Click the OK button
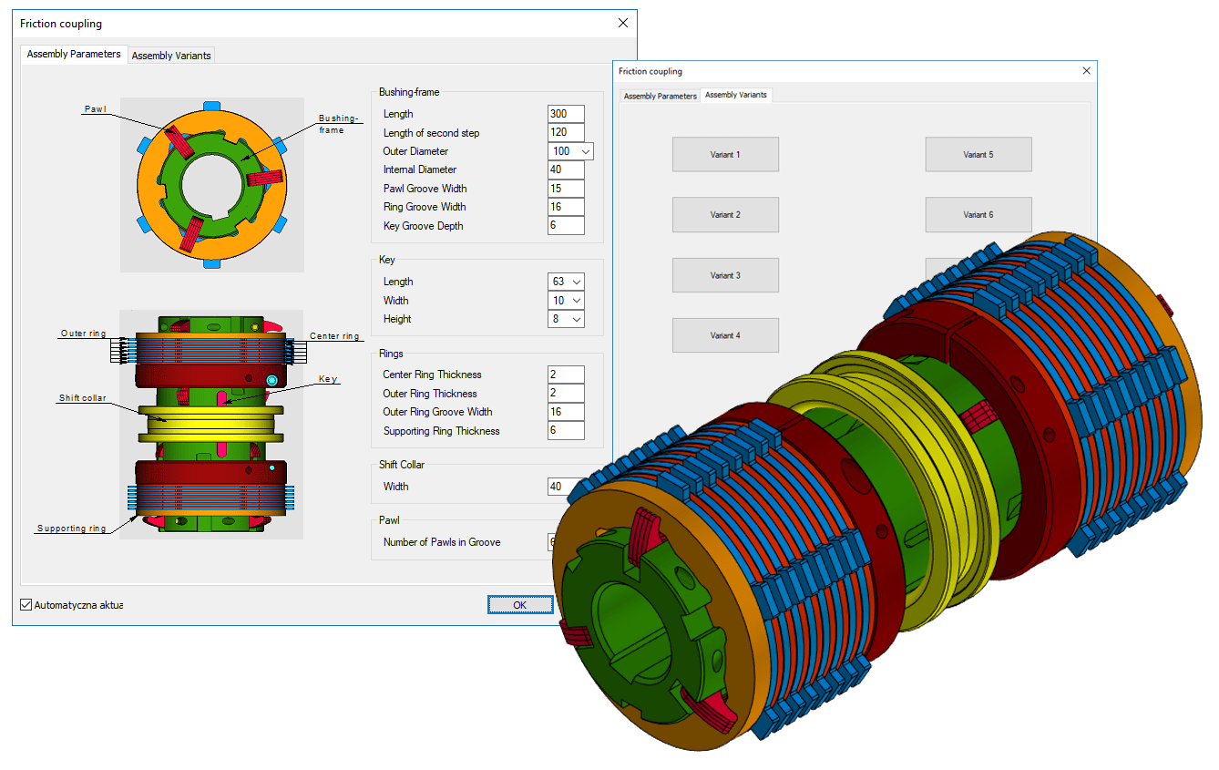The image size is (1219, 770). pos(519,604)
